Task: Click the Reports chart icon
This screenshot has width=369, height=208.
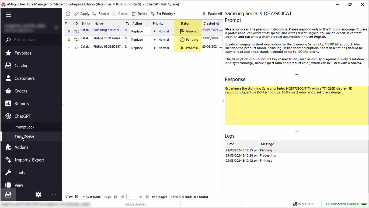Action: coord(8,104)
